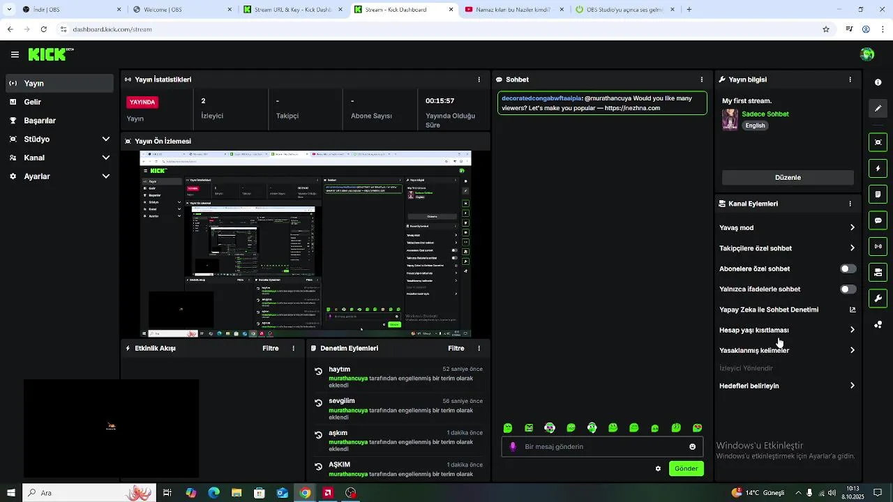
Task: Click the Bir mesaj gönderin input field
Action: pyautogui.click(x=603, y=447)
